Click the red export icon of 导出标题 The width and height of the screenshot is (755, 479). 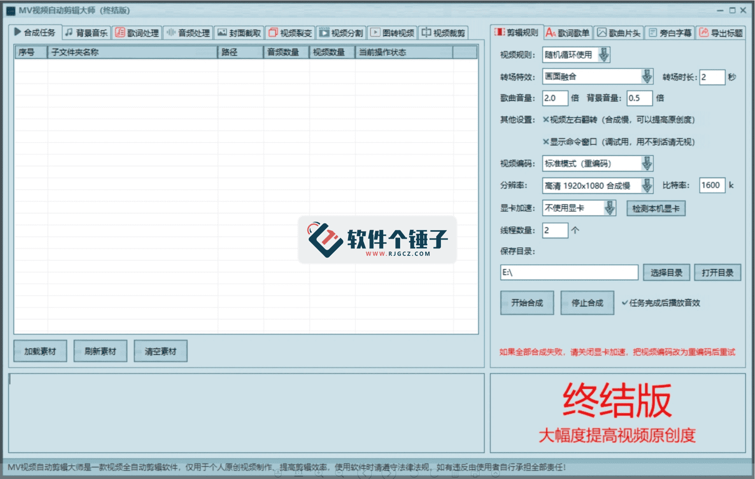click(704, 32)
